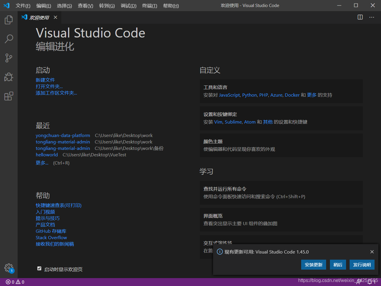Open the 提示与技巧 link
The image size is (381, 286).
point(48,218)
